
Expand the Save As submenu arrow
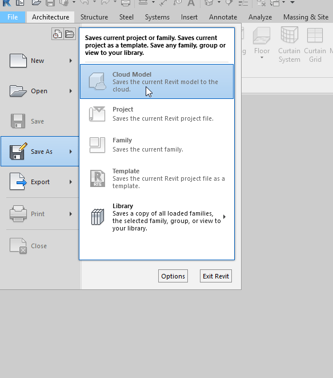coord(71,152)
